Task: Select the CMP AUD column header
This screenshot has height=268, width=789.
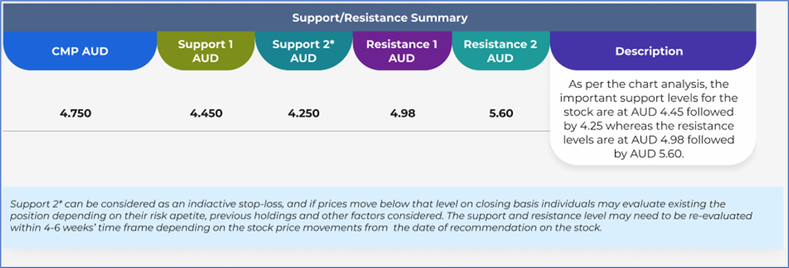Action: click(x=80, y=52)
